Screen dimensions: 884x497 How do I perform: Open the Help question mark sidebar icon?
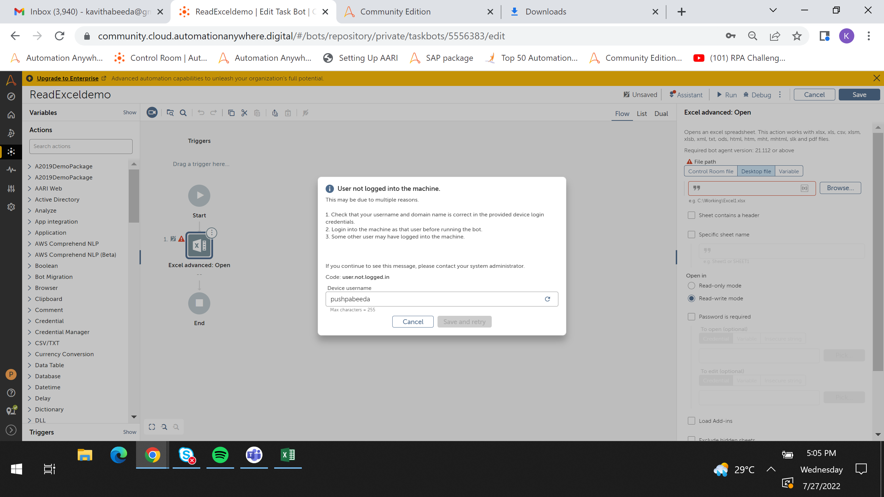pos(11,393)
